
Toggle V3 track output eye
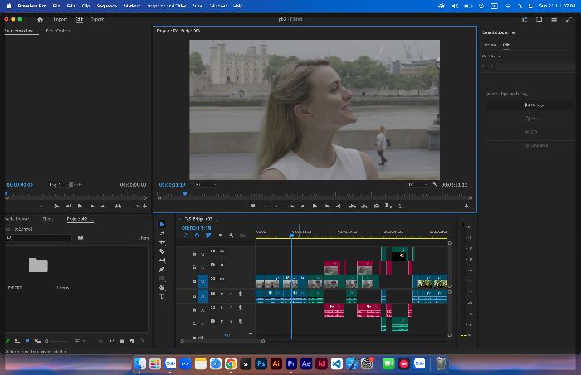(x=222, y=251)
